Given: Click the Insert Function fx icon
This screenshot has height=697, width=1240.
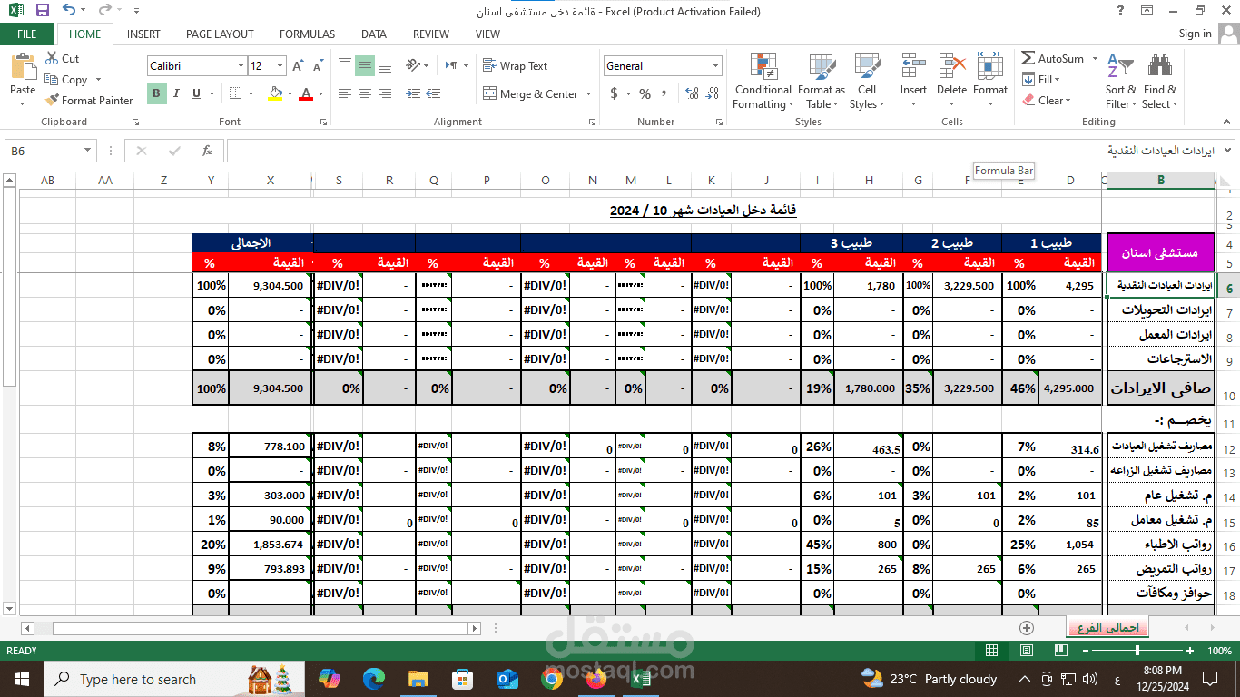Looking at the screenshot, I should point(207,151).
